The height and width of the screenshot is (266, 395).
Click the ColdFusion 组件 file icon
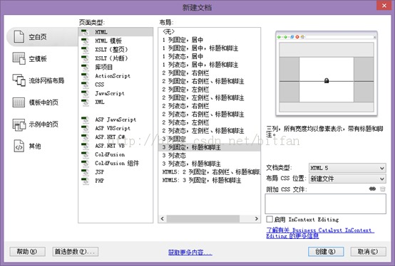point(85,164)
